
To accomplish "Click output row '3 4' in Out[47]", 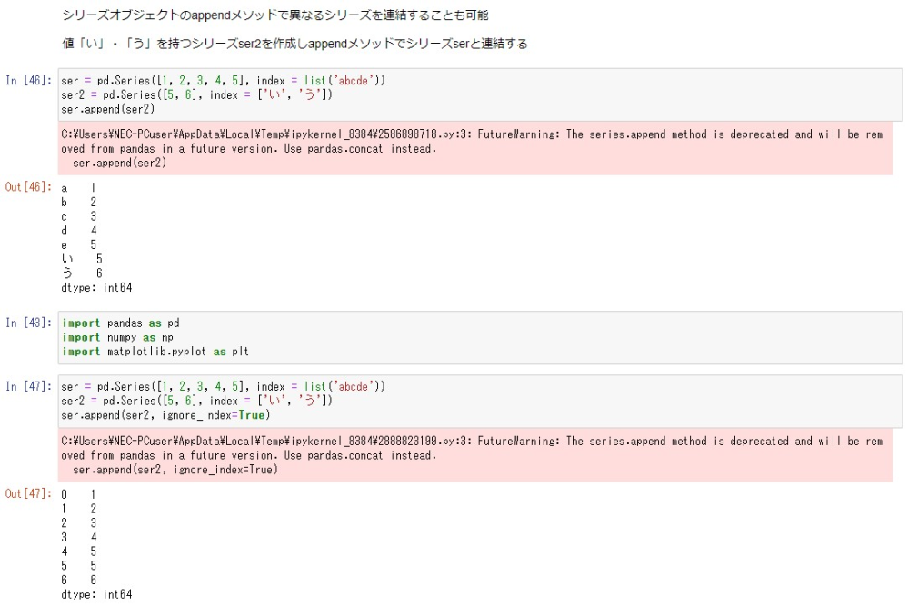I will click(79, 537).
